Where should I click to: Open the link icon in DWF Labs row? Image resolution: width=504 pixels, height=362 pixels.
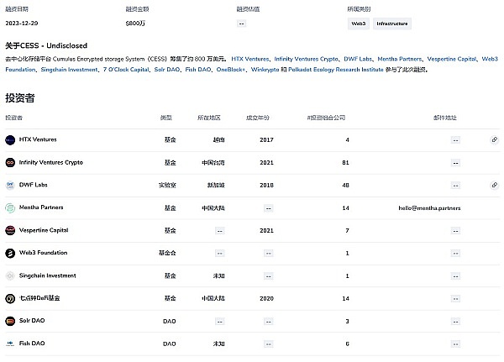[x=495, y=185]
